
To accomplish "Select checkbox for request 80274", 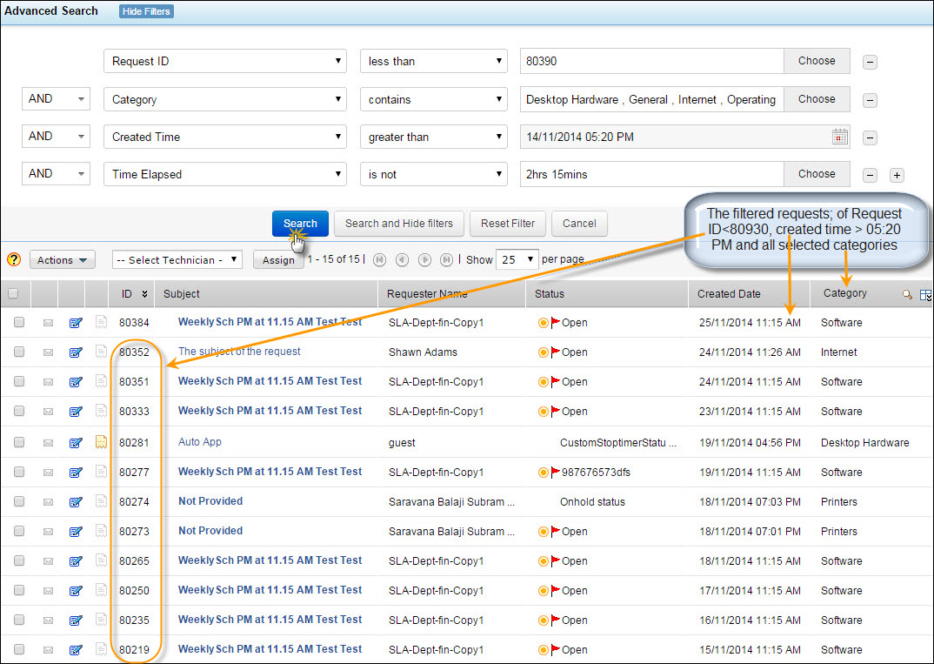I will 19,501.
